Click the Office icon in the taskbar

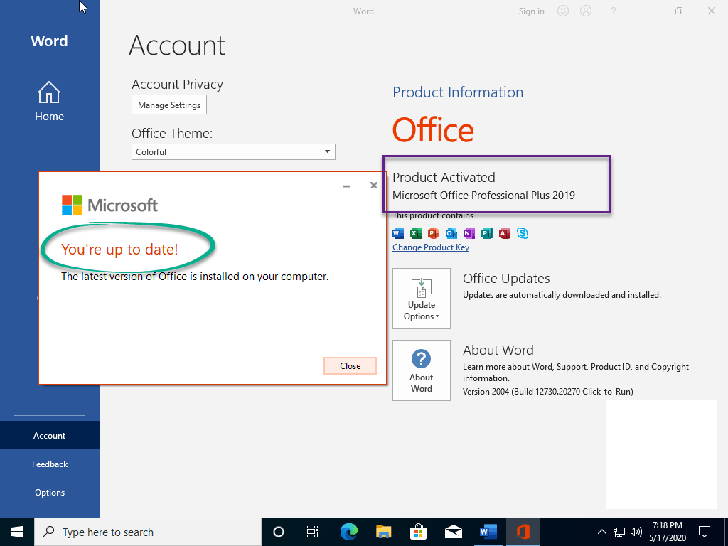pos(523,532)
